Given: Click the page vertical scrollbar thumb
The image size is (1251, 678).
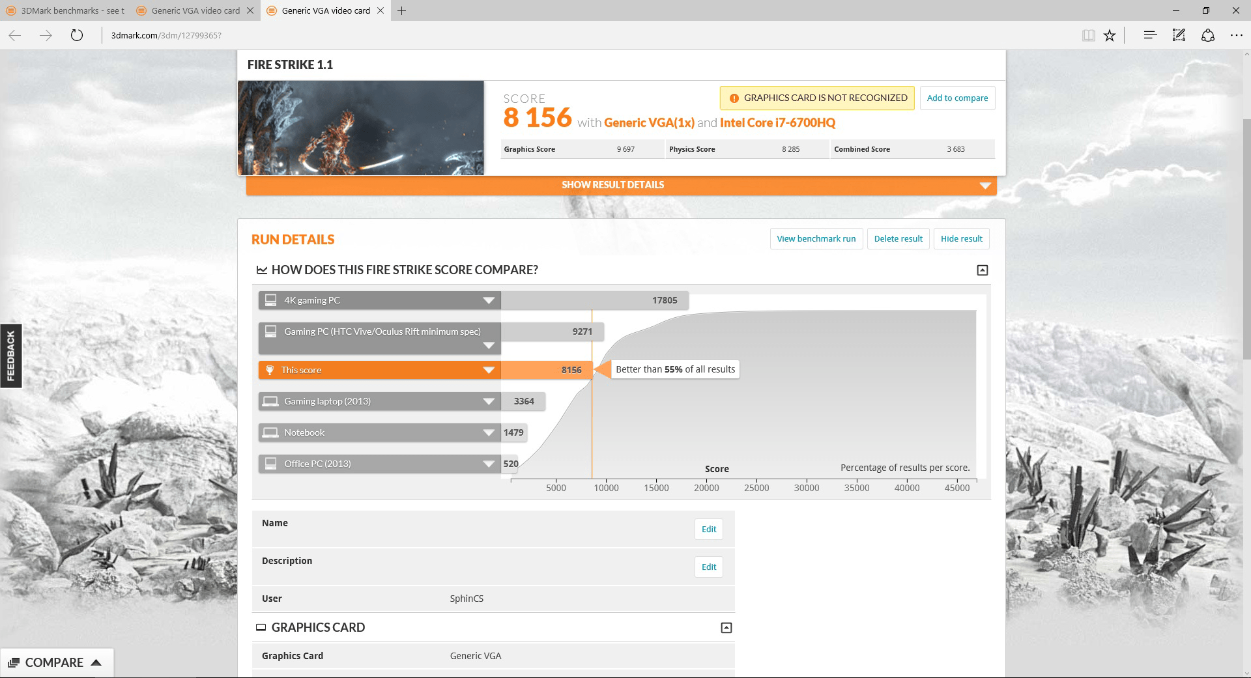Looking at the screenshot, I should click(x=1246, y=238).
